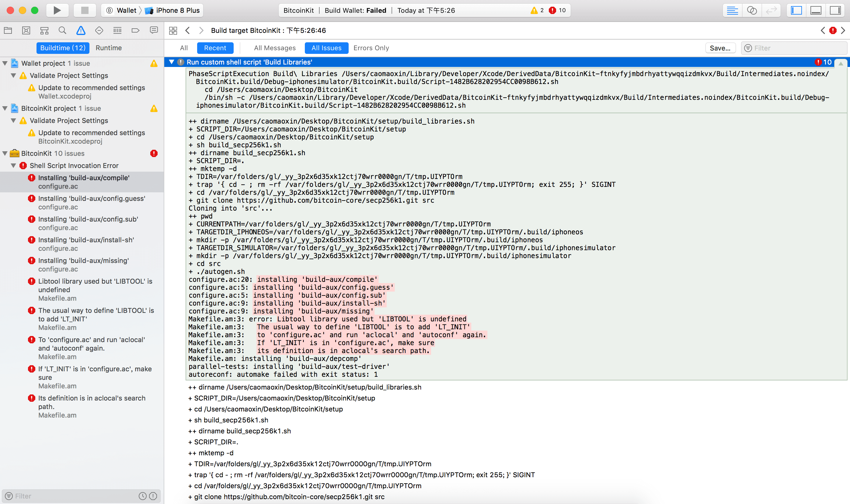Open the Project navigator folder icon
Viewport: 850px width, 504px height.
coord(8,30)
